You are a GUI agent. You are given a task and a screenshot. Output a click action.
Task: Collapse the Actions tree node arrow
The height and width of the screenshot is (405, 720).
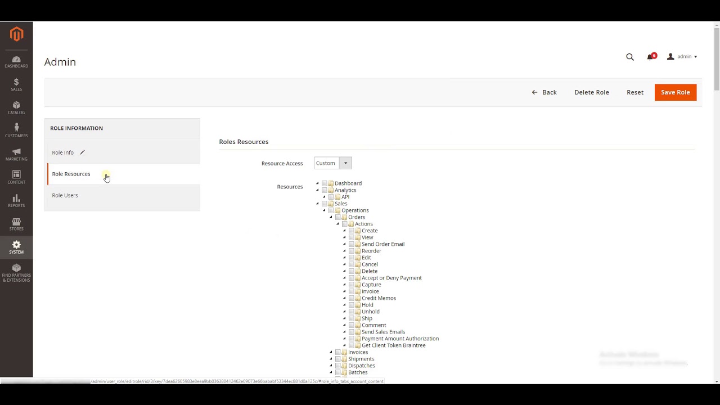pos(337,224)
